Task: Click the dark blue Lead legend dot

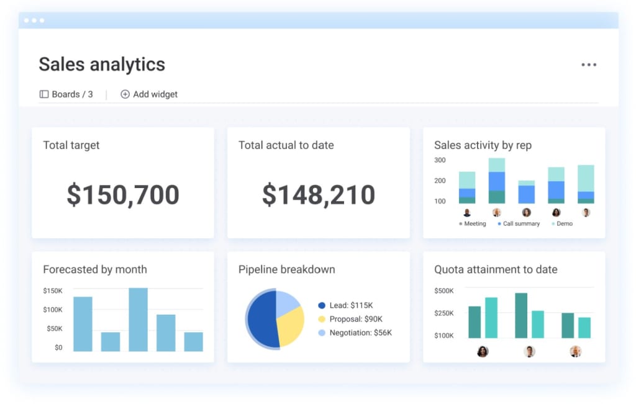Action: pos(322,305)
